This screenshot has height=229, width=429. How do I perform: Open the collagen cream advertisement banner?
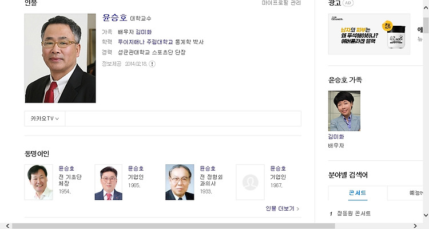point(369,34)
